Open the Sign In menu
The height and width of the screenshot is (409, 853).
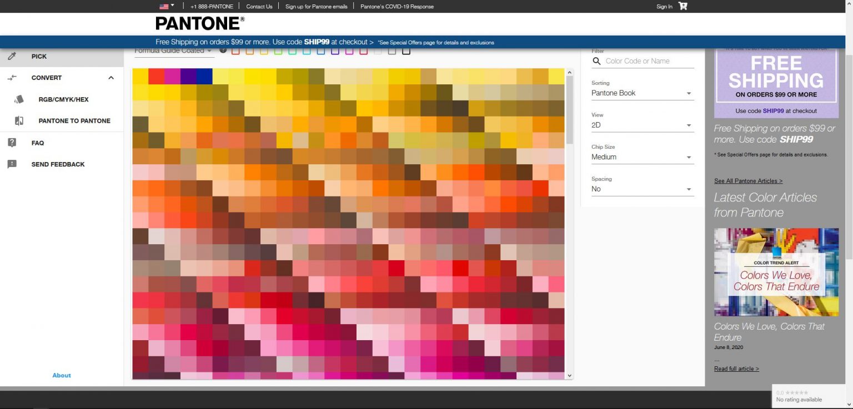(664, 6)
